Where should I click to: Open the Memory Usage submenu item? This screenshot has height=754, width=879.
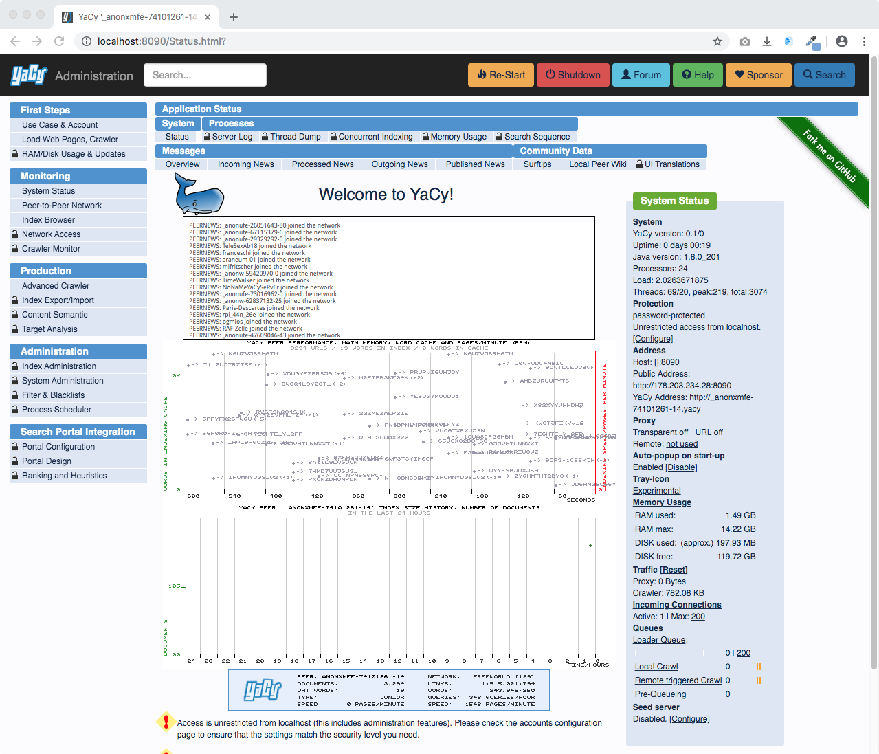tap(454, 137)
